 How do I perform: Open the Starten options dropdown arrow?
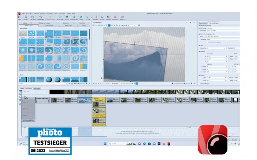91,18
